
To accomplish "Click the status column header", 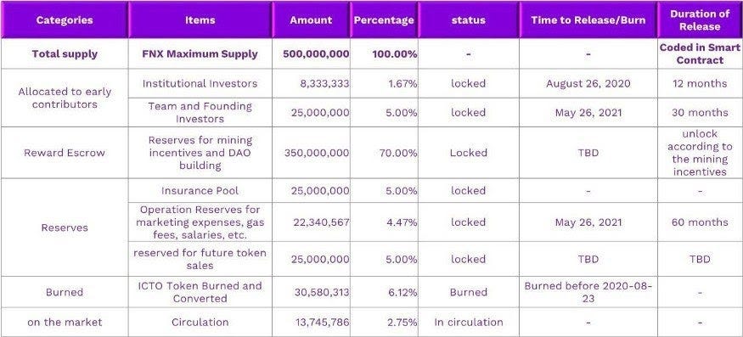I will [x=468, y=20].
